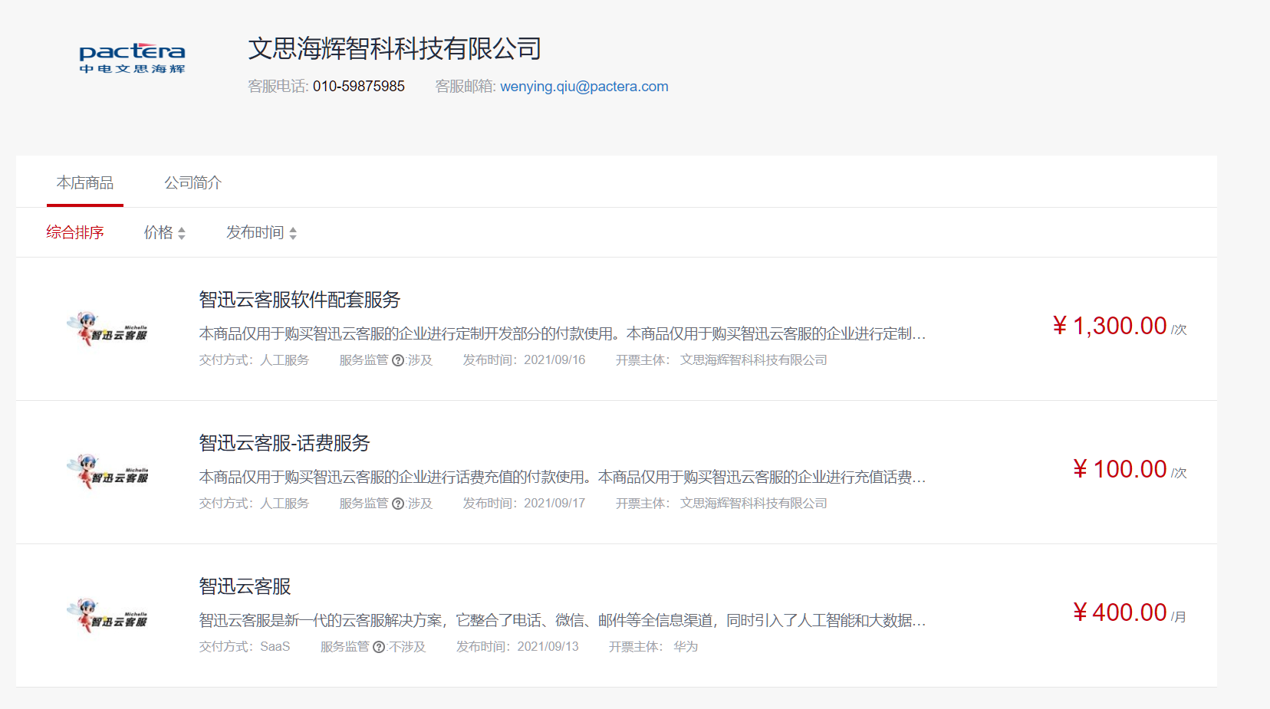
Task: Click the 开票主体 华为 label
Action: pos(653,647)
